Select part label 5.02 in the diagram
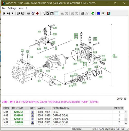The width and height of the screenshot is (129, 131). pyautogui.click(x=54, y=42)
